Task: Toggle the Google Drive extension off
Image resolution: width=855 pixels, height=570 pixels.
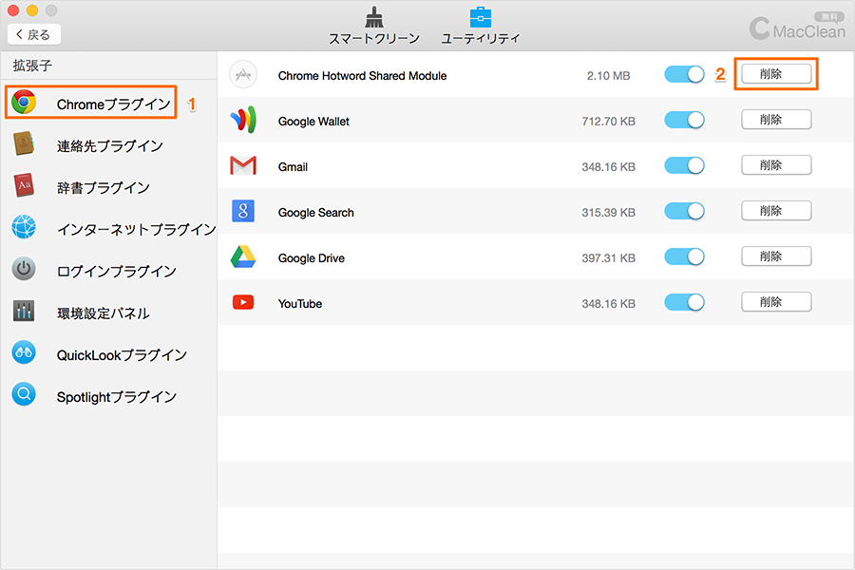Action: 684,256
